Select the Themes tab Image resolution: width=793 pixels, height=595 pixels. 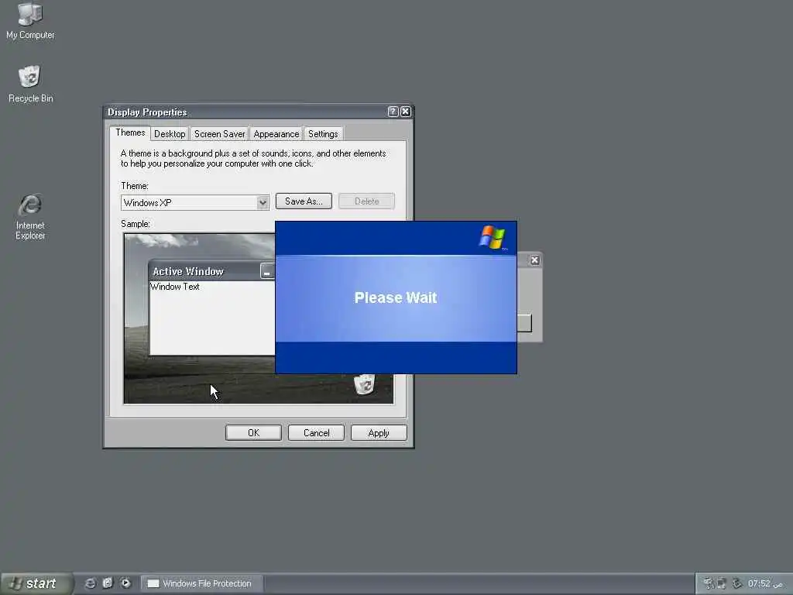pos(130,132)
